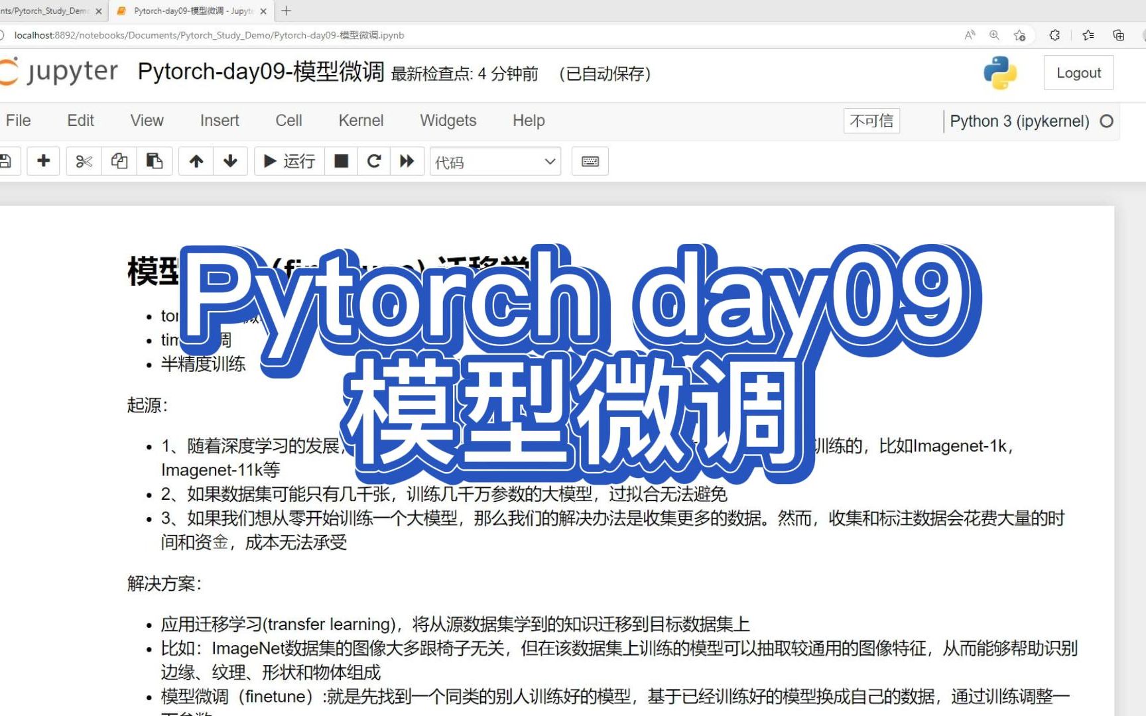
Task: Click the browser address bar URL
Action: click(x=209, y=35)
